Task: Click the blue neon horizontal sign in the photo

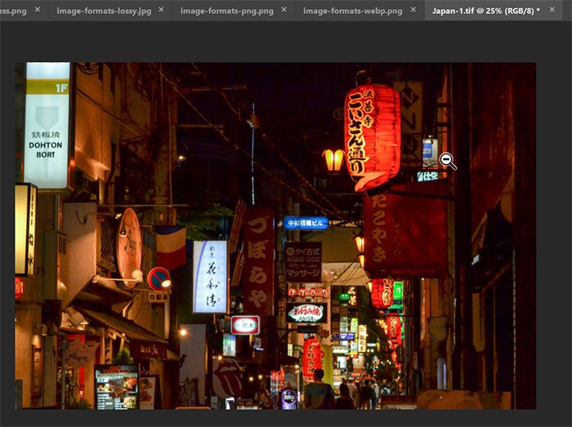Action: pyautogui.click(x=306, y=223)
